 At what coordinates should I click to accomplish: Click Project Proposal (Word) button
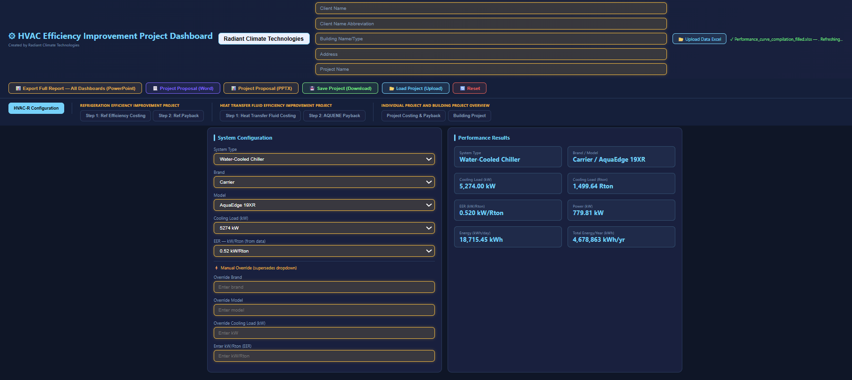tap(183, 89)
